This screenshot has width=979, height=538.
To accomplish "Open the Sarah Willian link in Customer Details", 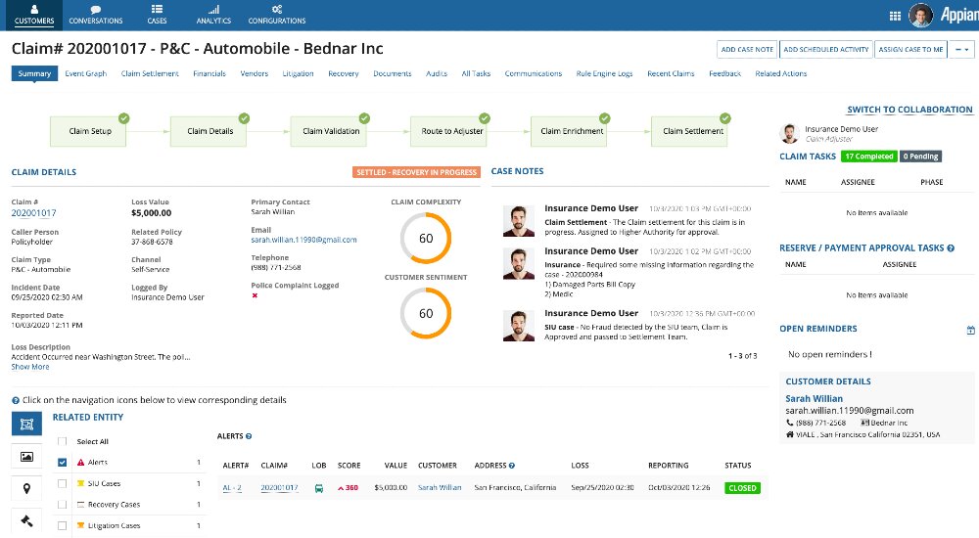I will click(814, 399).
